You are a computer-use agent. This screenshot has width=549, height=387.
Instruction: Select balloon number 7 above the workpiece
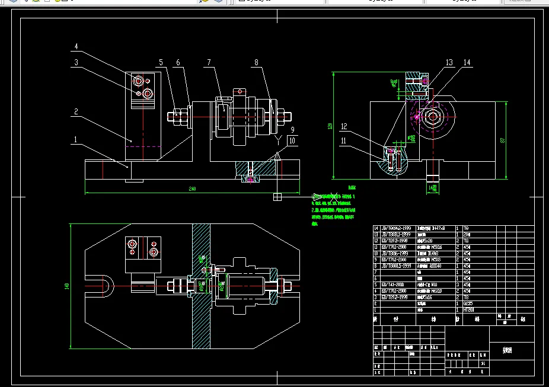click(x=209, y=63)
